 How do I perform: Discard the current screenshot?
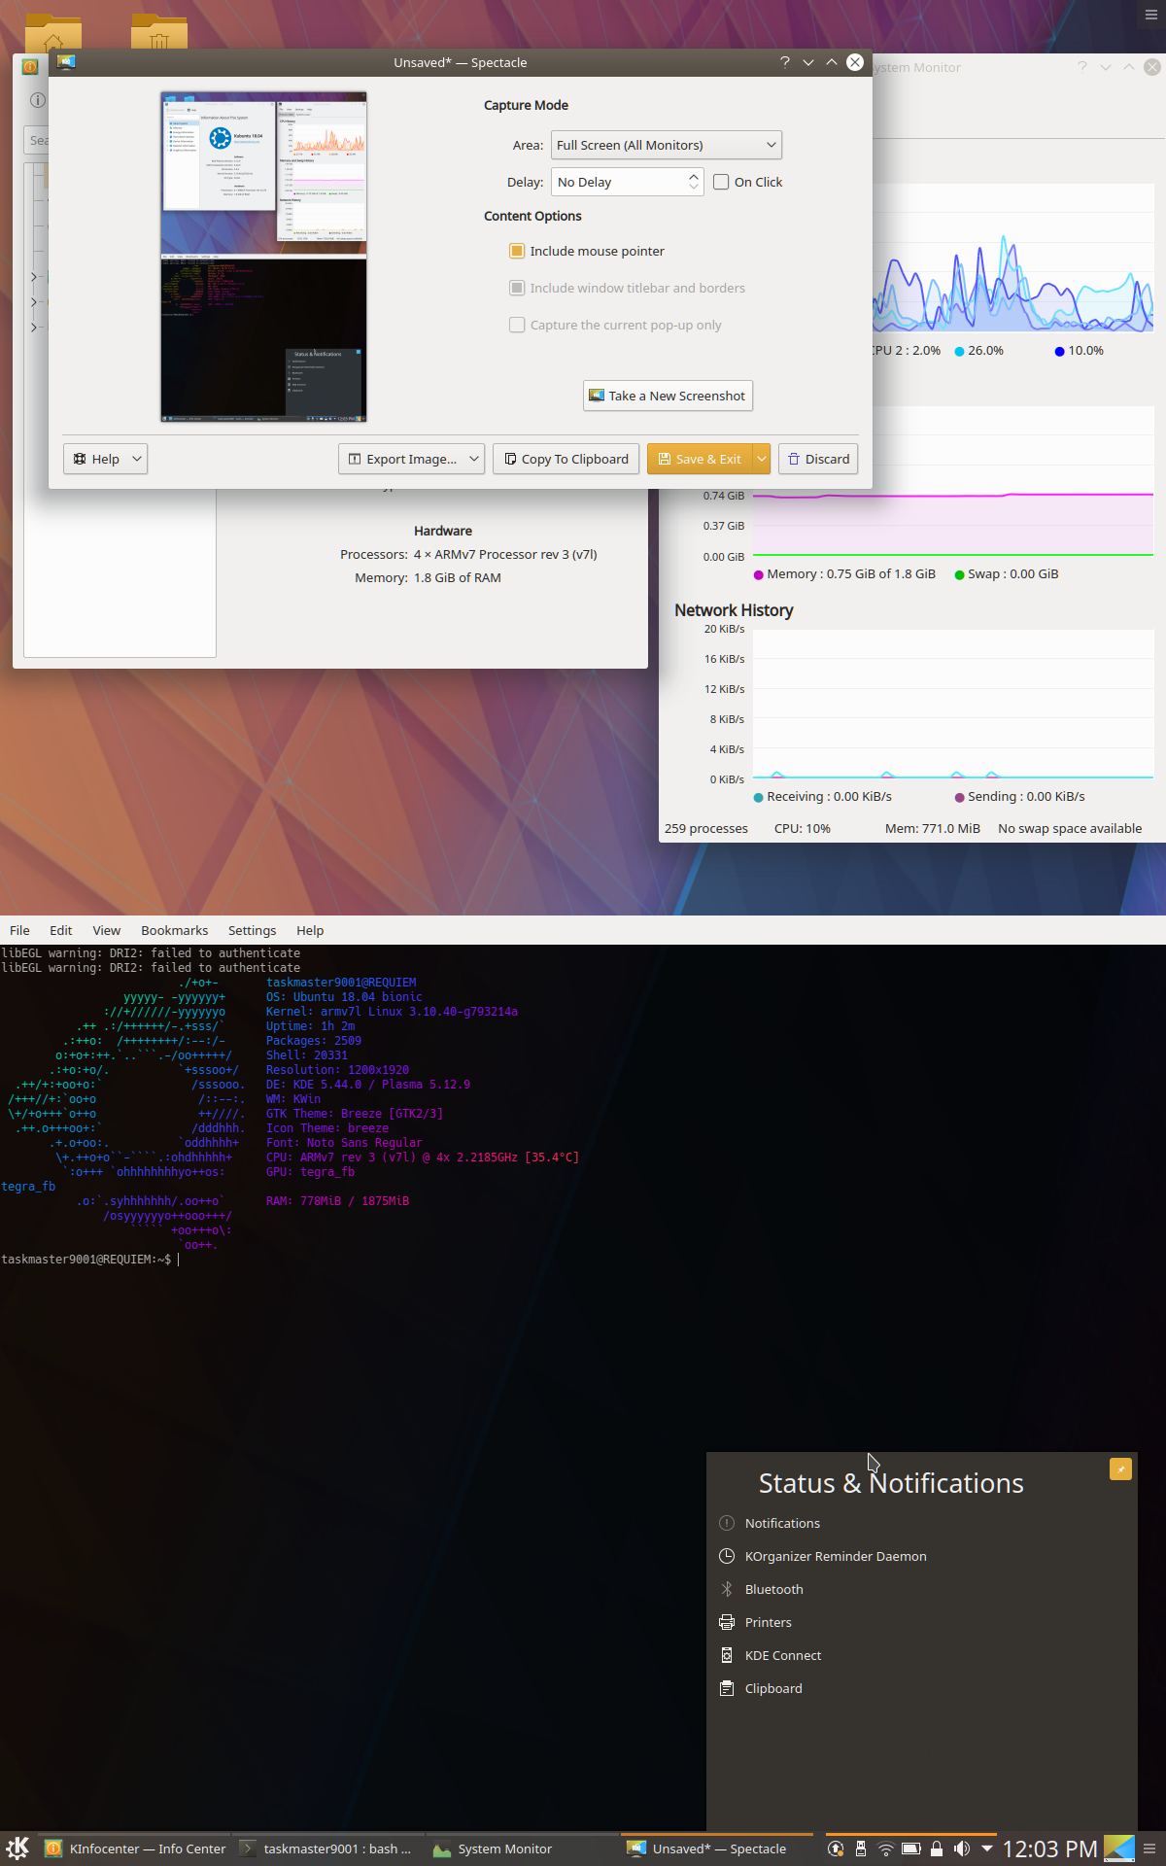(818, 459)
